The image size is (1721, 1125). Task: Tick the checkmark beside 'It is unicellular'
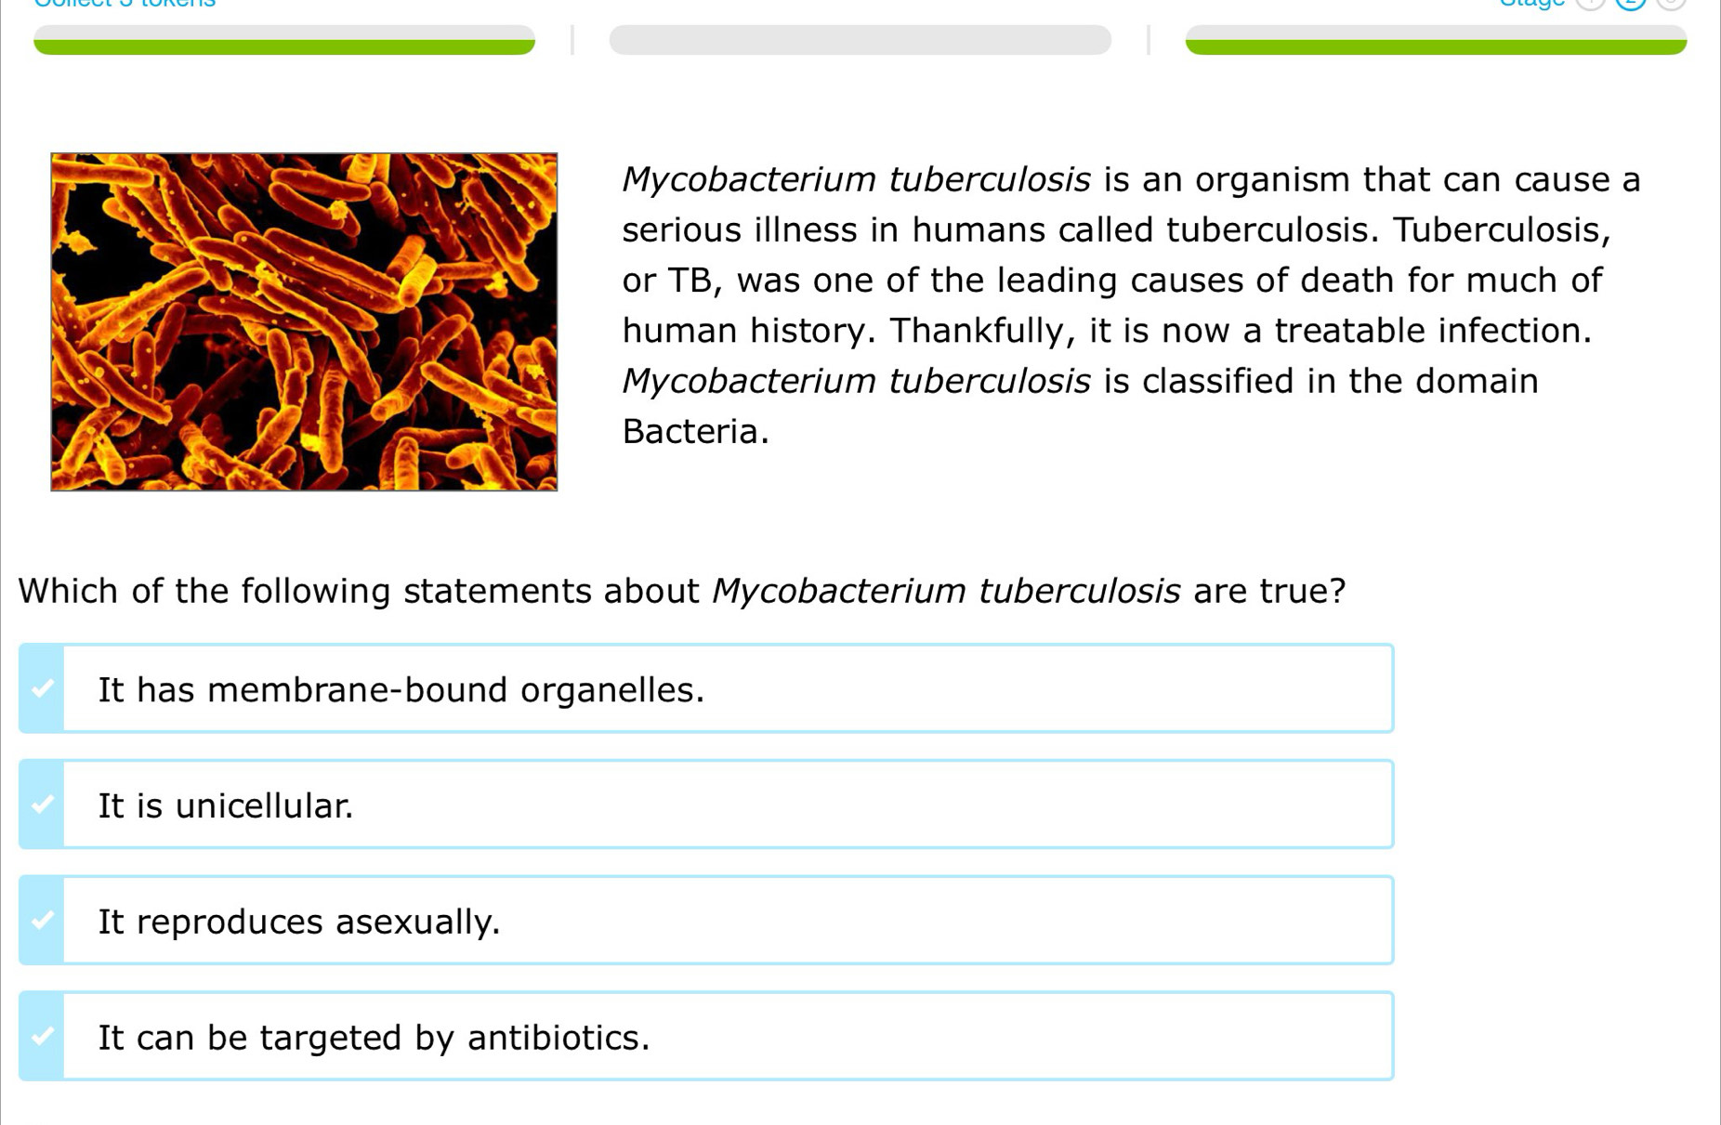pyautogui.click(x=42, y=805)
